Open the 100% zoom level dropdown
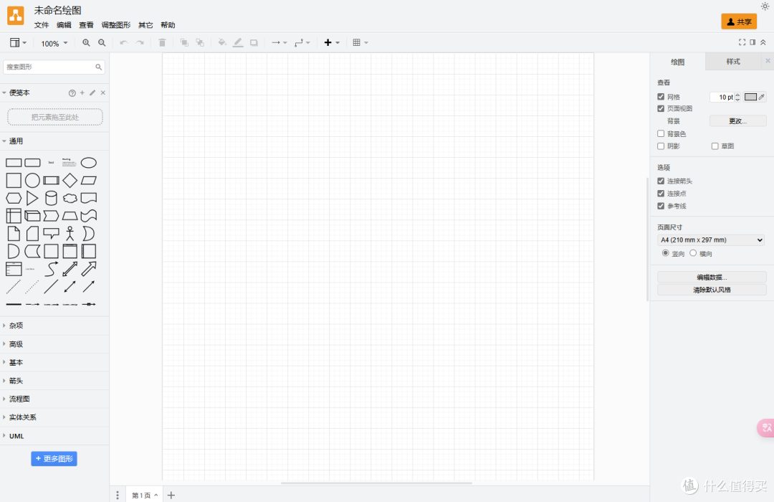The width and height of the screenshot is (774, 502). 54,44
